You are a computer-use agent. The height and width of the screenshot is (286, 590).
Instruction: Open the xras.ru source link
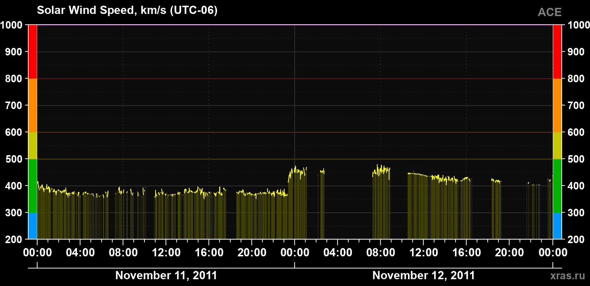tap(568, 275)
